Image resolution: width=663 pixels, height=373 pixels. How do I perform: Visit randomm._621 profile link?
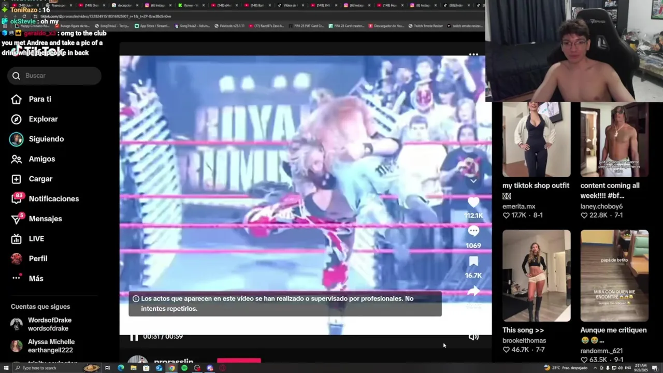tap(601, 351)
